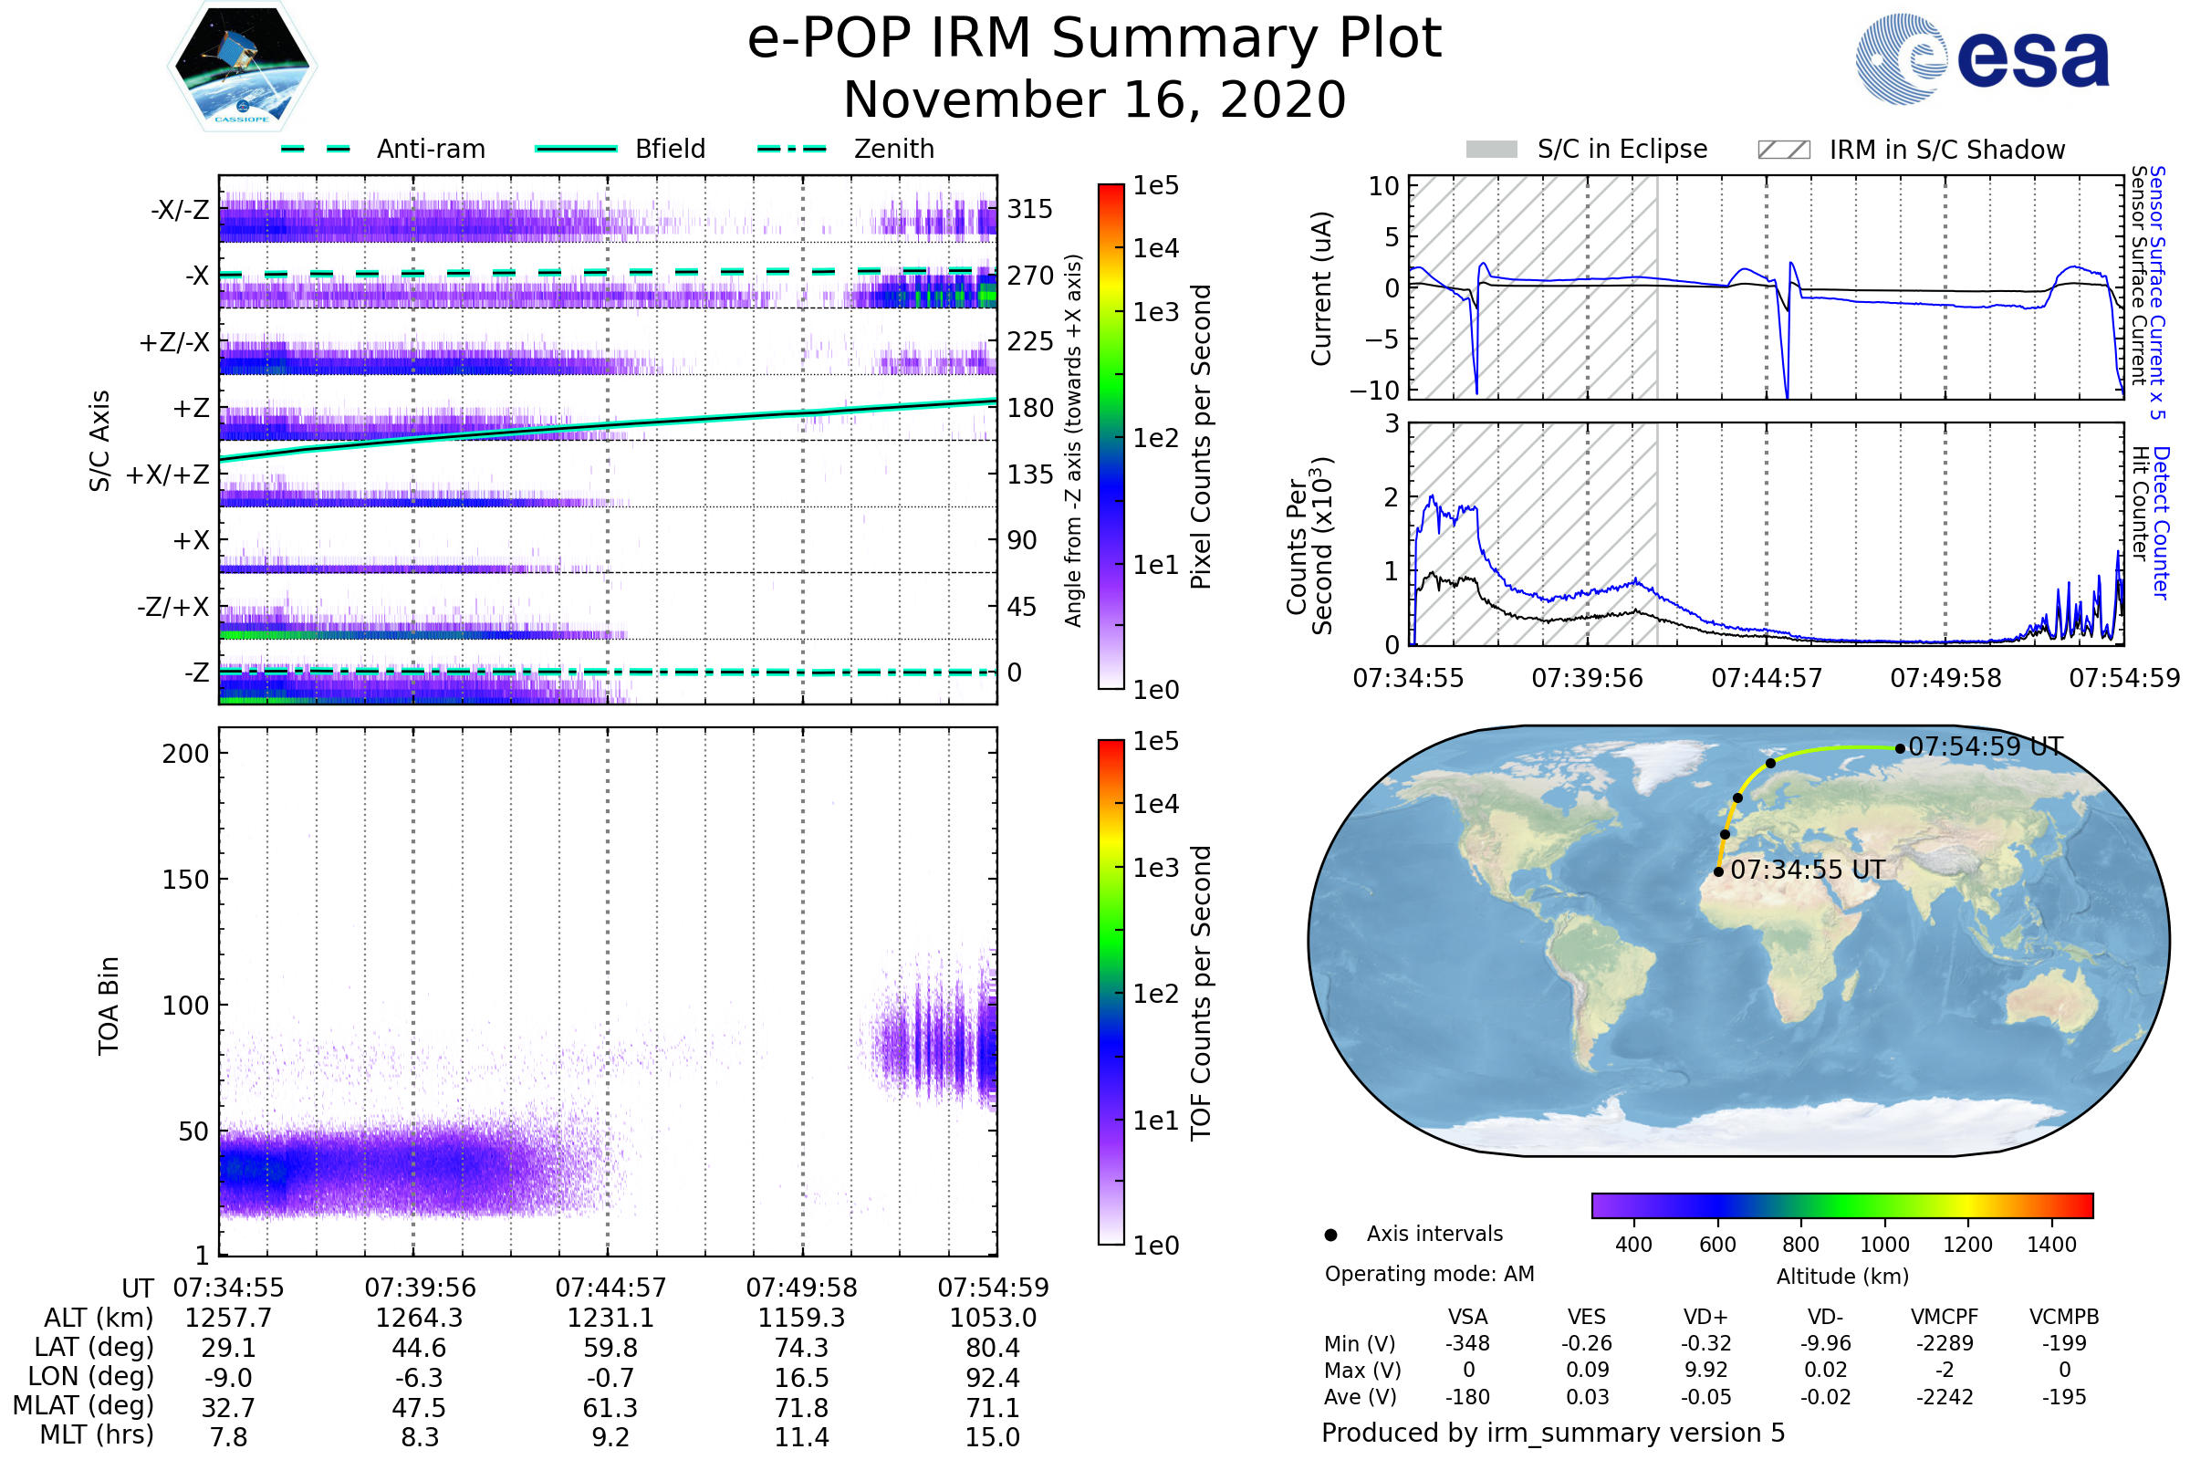The width and height of the screenshot is (2190, 1460).
Task: Click the IRM in S/C Shadow hatched swatch
Action: [x=1783, y=150]
